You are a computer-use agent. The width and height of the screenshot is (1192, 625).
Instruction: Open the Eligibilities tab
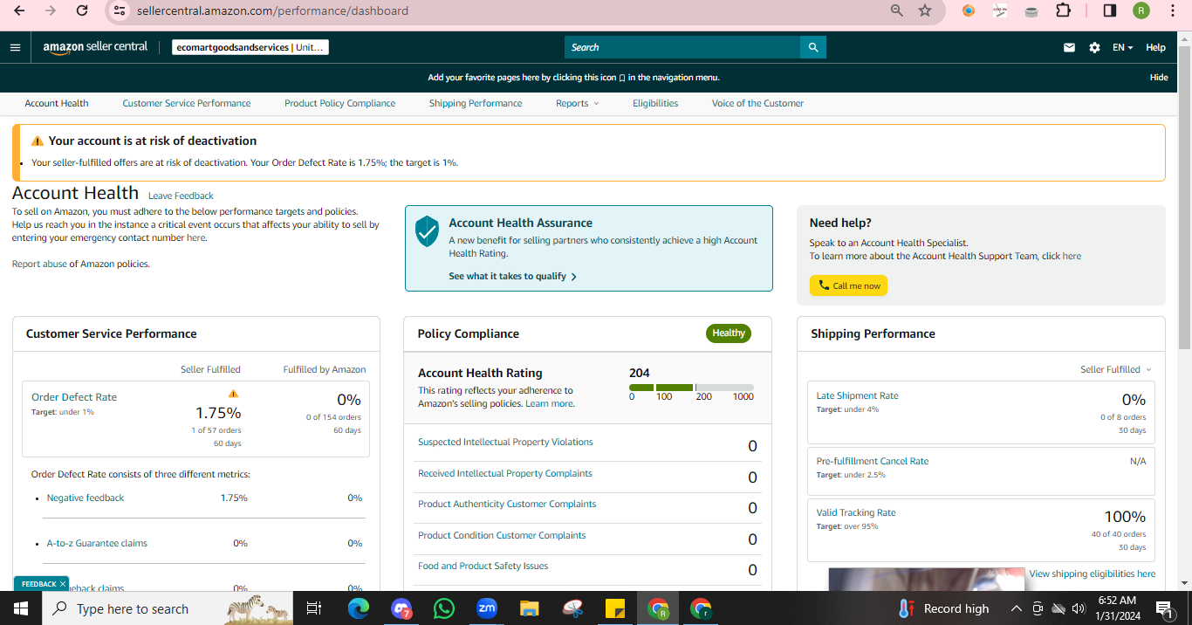click(655, 103)
